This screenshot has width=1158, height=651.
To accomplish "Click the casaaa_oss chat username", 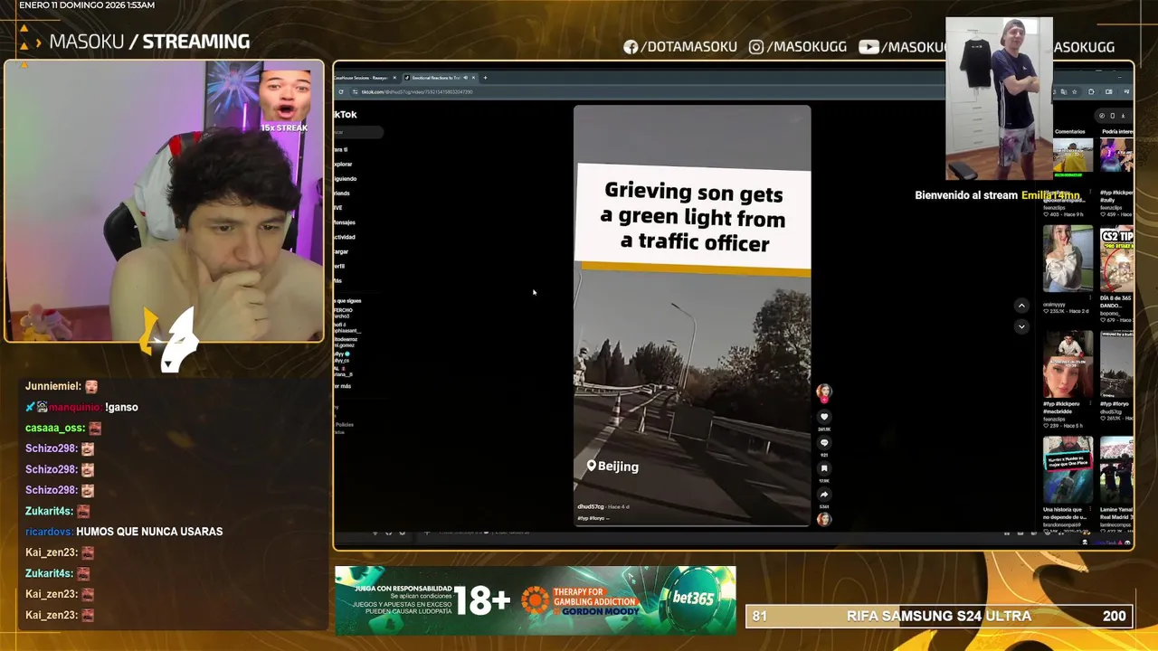I will [x=55, y=428].
